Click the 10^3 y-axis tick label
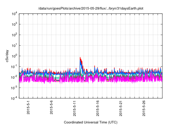Viewport: 179px width, 125px height. [14, 25]
